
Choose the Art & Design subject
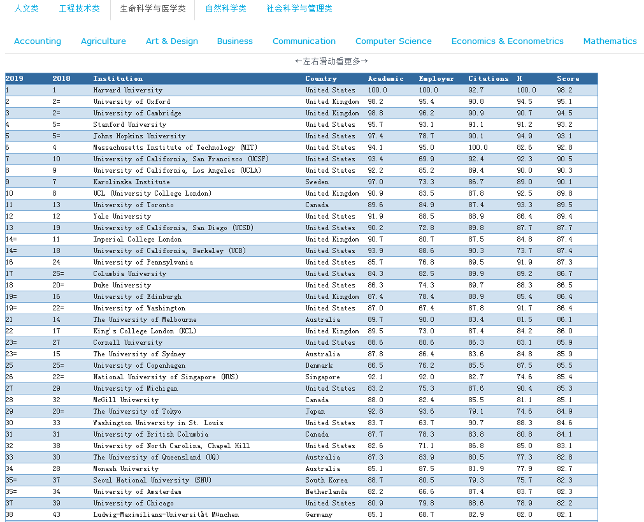coord(172,41)
